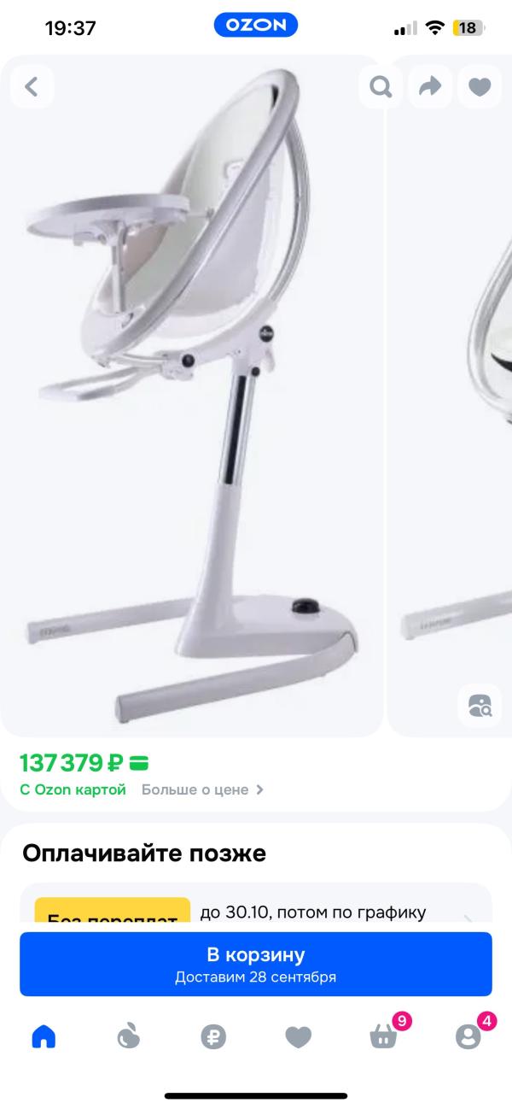Expand the installment plan chevron
The image size is (512, 1109).
pos(468,919)
